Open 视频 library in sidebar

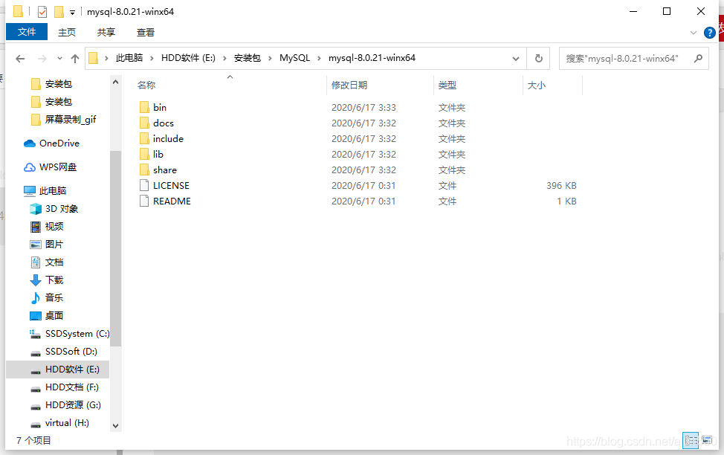[47, 226]
